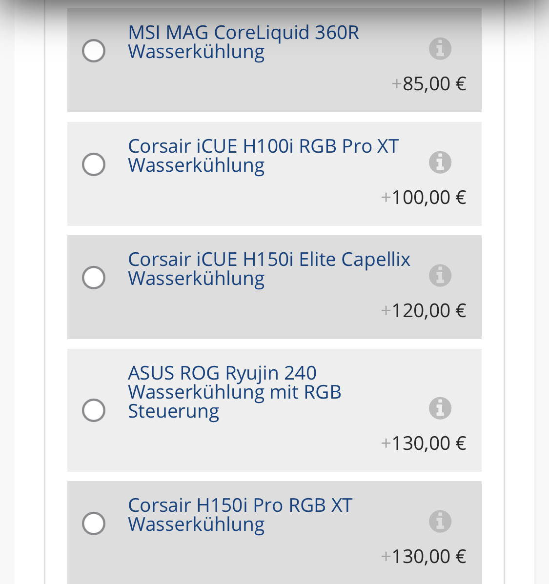Viewport: 549px width, 584px height.
Task: Click the +120,00 € price label
Action: point(424,311)
